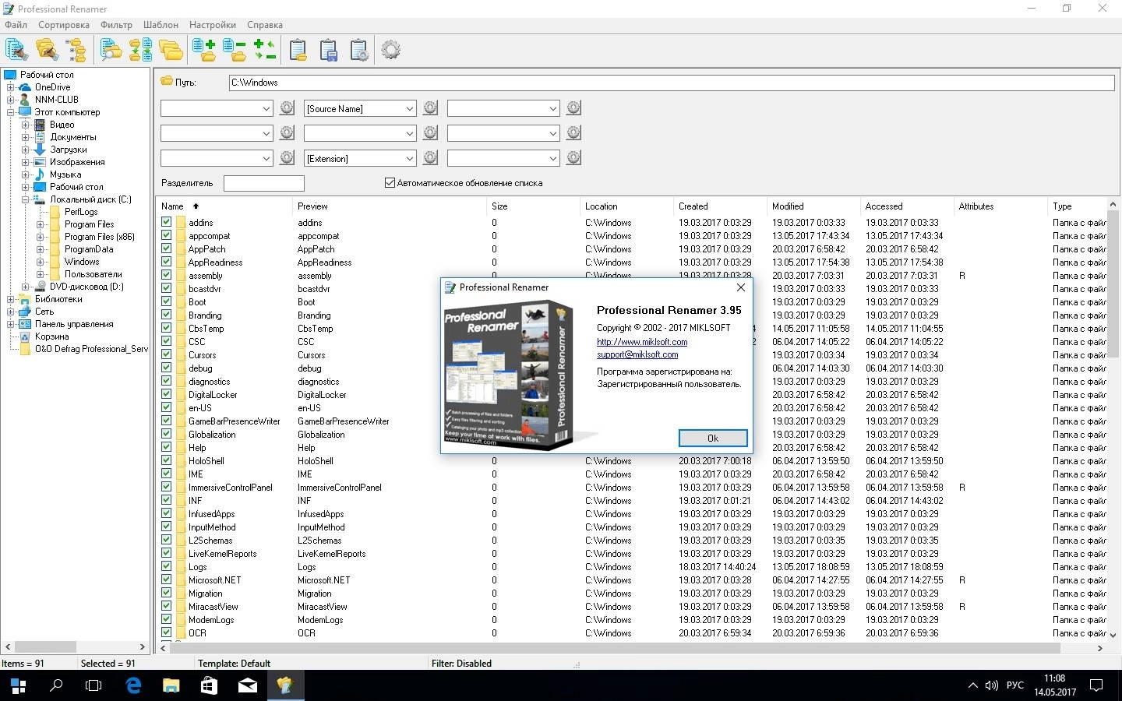This screenshot has height=701, width=1122.
Task: Uncheck the Cursors row checkbox
Action: pyautogui.click(x=167, y=354)
